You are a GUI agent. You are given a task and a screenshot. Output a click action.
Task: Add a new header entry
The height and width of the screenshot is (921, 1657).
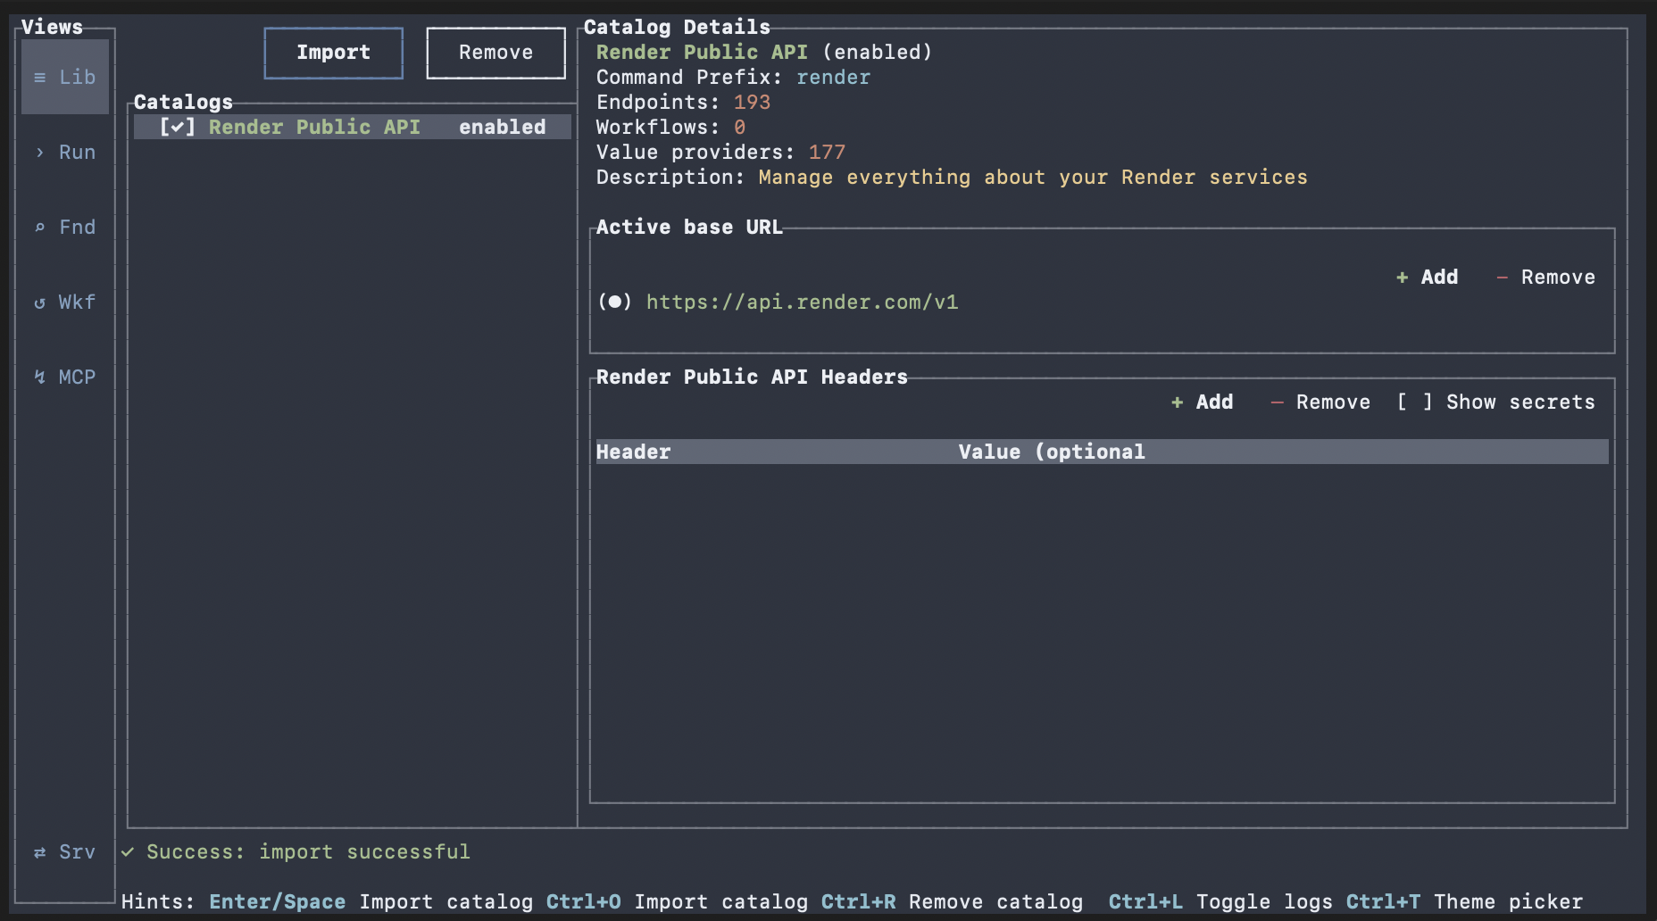(x=1202, y=402)
